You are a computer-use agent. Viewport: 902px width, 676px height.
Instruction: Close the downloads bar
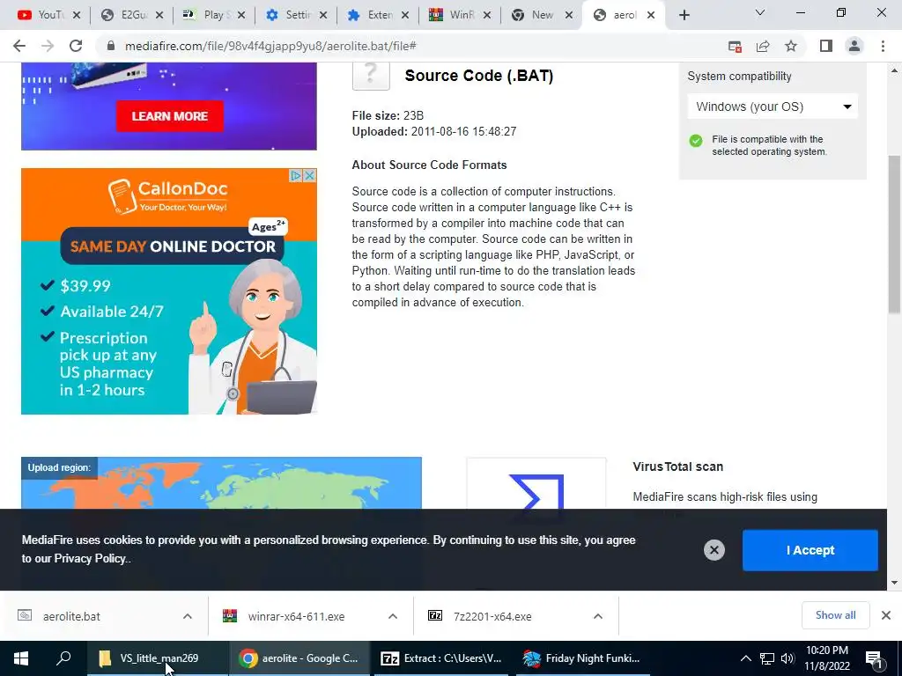pos(886,615)
